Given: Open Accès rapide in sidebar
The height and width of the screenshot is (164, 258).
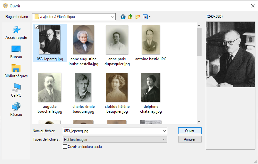Looking at the screenshot, I should point(16,33).
